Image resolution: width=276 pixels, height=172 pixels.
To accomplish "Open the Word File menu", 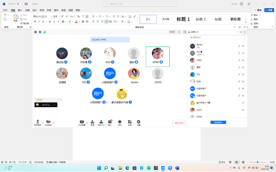I will point(5,10).
